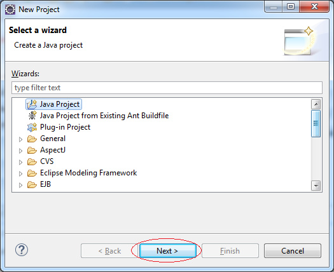Click the Eclipse Modeling Framework folder icon

32,173
